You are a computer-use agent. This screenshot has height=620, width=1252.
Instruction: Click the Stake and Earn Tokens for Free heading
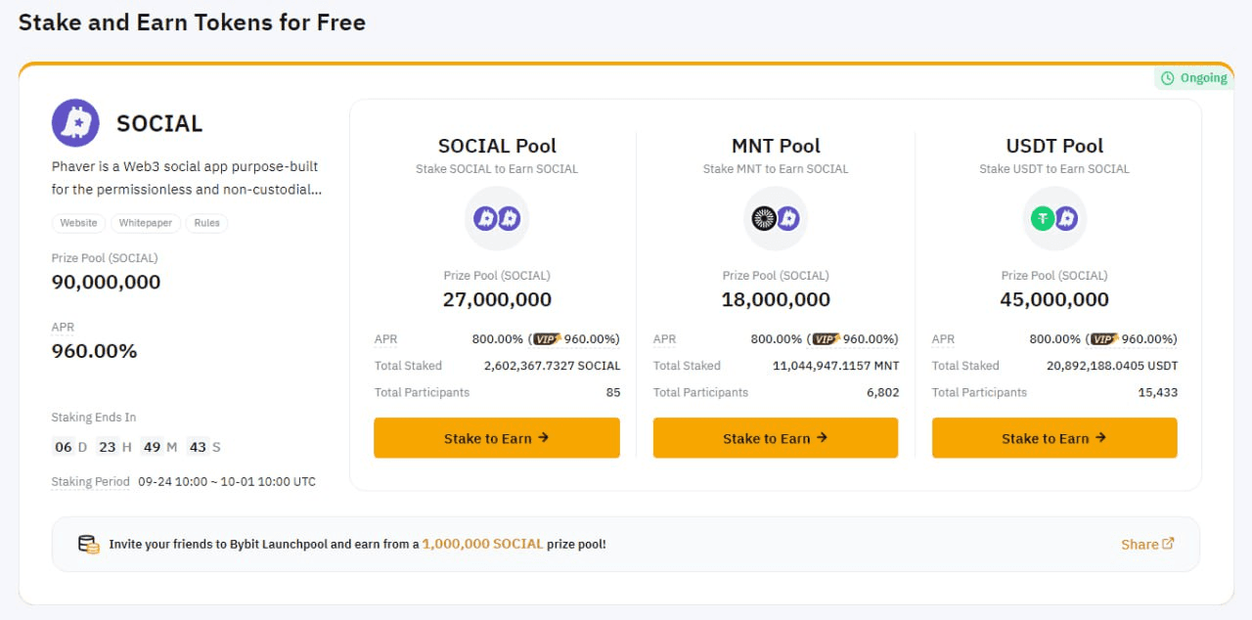coord(192,22)
